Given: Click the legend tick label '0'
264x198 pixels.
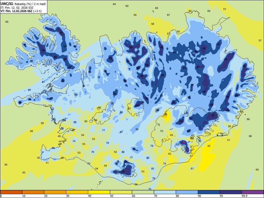Looking at the screenshot, I should [x=1, y=196].
